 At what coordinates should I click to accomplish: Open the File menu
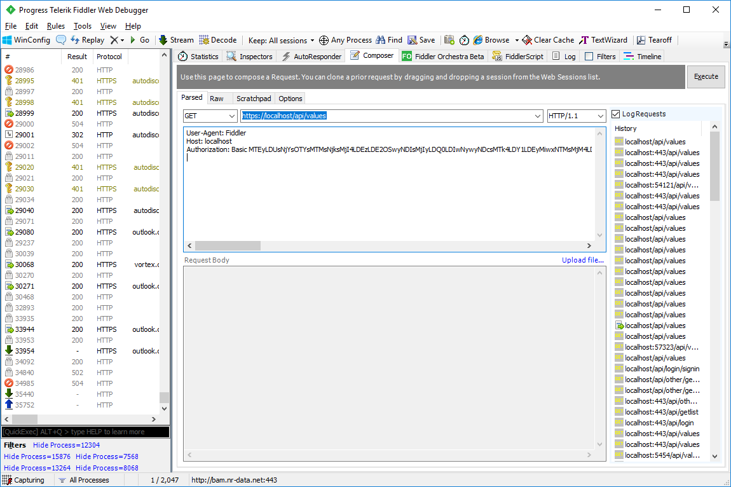coord(11,26)
